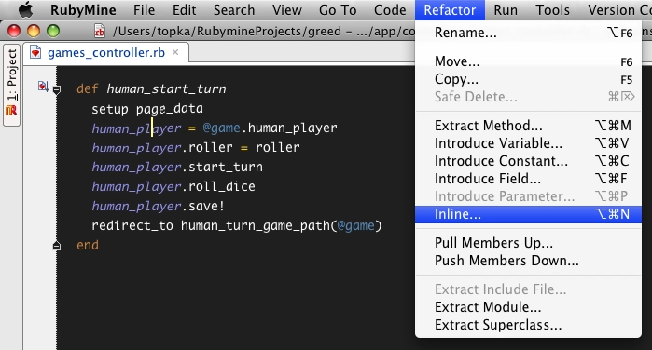Click @game.human_player in the assignment line
Screen dimensions: 652x350
click(270, 128)
